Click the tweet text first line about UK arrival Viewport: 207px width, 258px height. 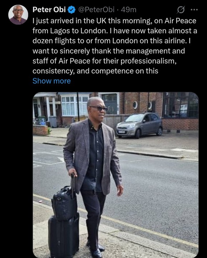click(x=114, y=21)
